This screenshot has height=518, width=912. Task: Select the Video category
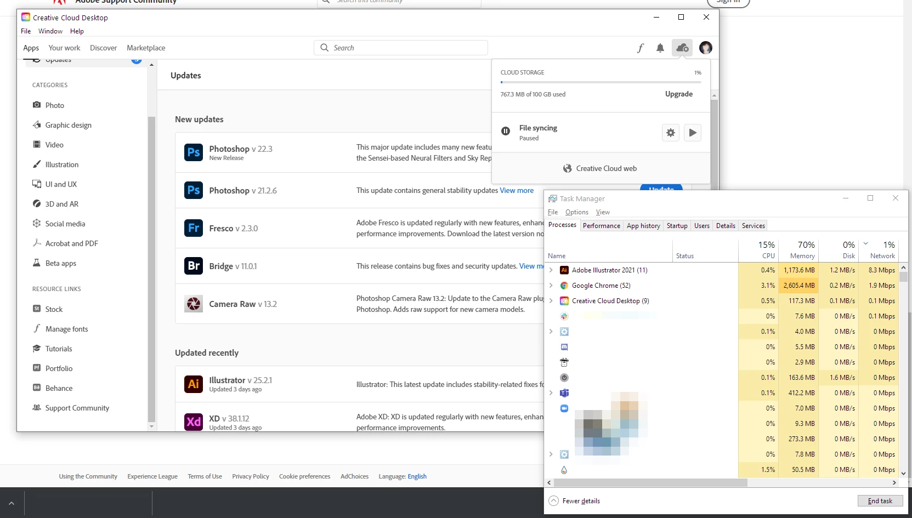(x=48, y=145)
